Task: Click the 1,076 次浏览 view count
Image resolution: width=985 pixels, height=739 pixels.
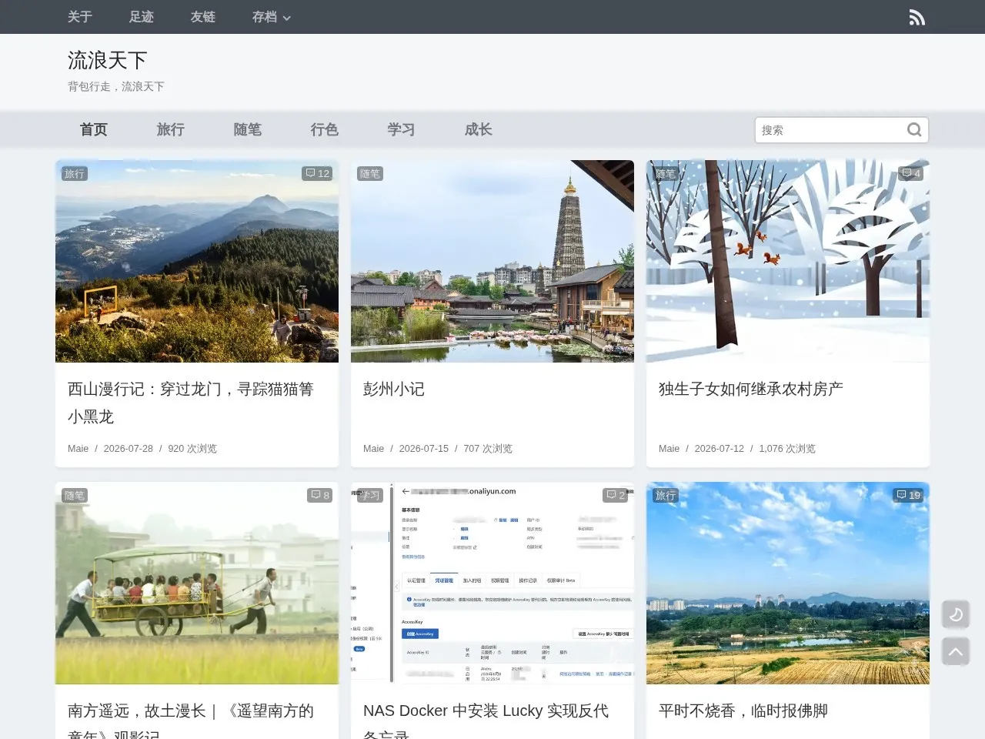Action: tap(787, 449)
